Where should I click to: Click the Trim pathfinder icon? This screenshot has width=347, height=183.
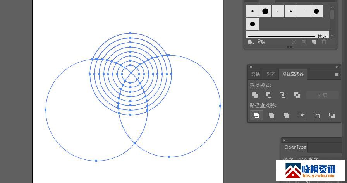click(x=271, y=115)
